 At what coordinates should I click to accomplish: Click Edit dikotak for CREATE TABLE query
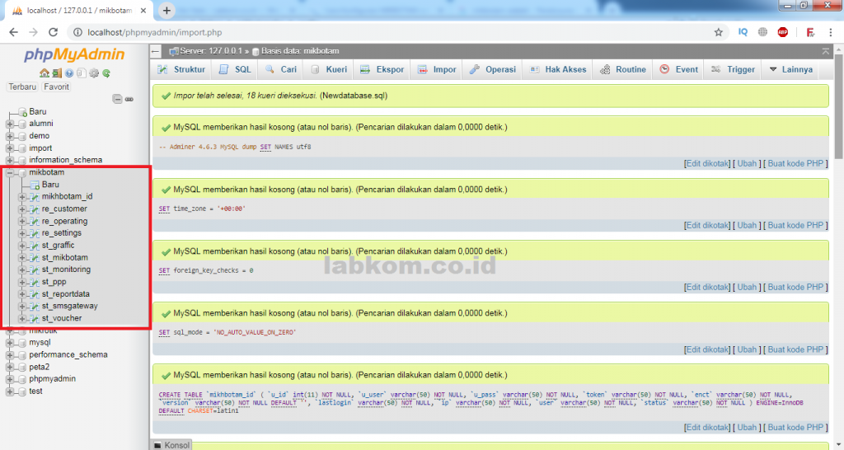coord(706,428)
